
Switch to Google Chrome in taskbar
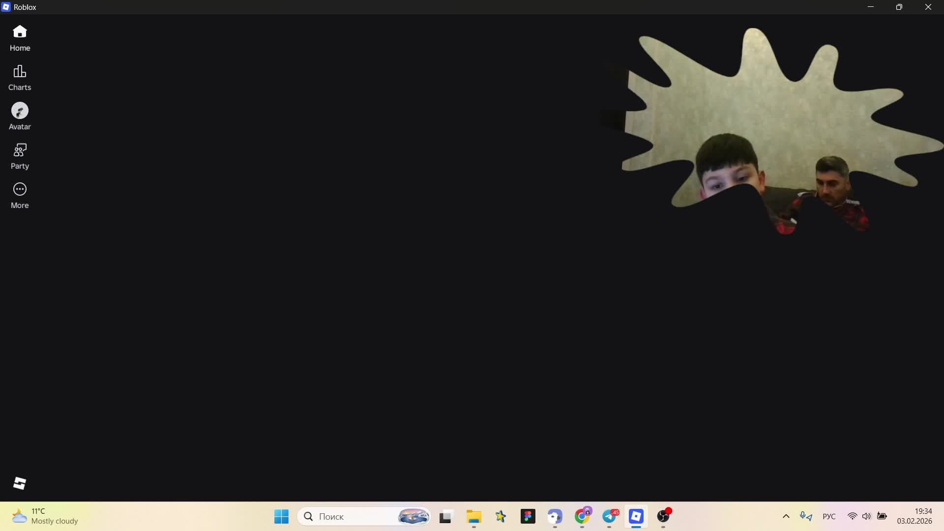click(582, 516)
